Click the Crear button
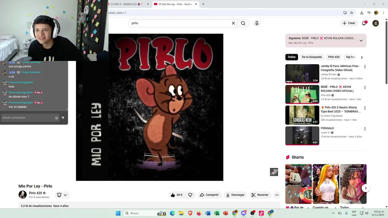The height and width of the screenshot is (218, 388). [349, 23]
